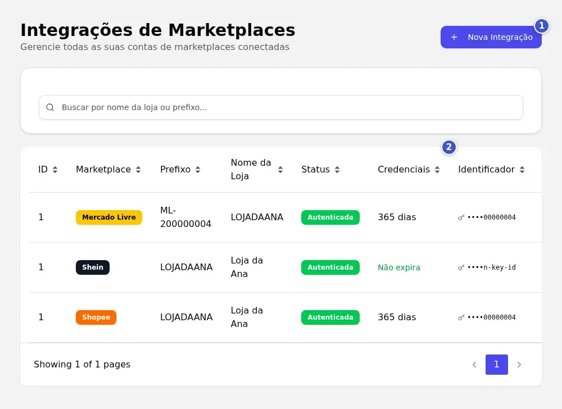Image resolution: width=562 pixels, height=409 pixels.
Task: Click masked identifier in the Shopee row
Action: pos(492,317)
